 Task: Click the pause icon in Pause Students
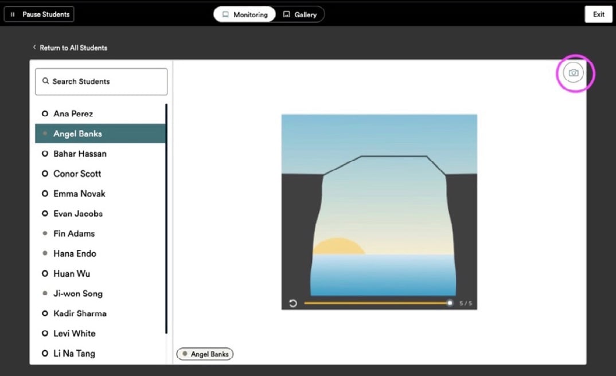(x=13, y=14)
